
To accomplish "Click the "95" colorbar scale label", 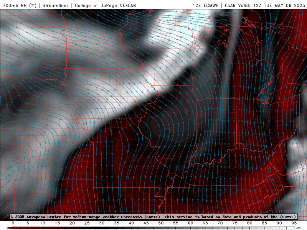I will [x=294, y=223].
